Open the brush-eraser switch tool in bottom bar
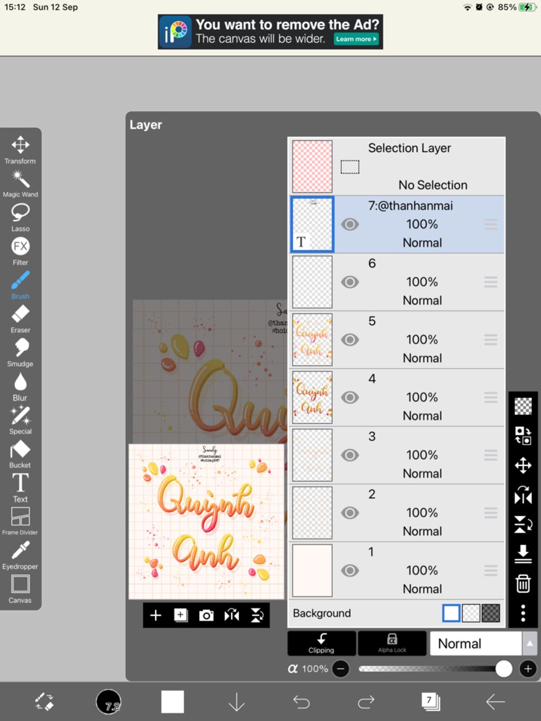Viewport: 541px width, 721px height. [44, 702]
